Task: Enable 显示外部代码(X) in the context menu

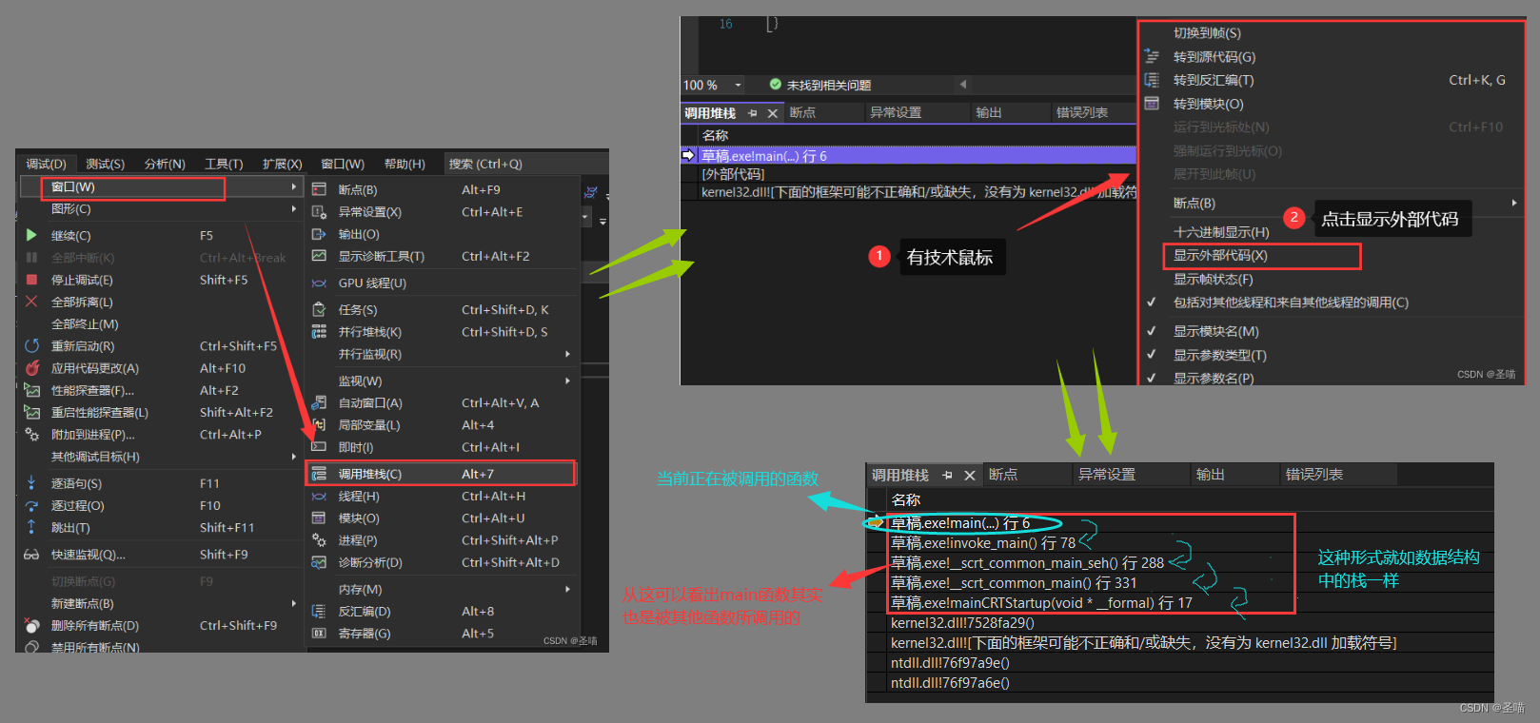Action: pyautogui.click(x=1220, y=255)
